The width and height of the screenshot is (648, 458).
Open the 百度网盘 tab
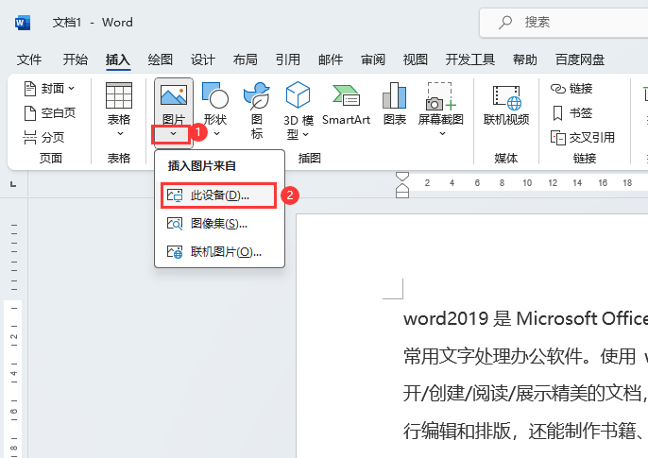point(580,59)
